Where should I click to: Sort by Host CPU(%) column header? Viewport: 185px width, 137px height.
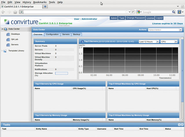[161, 88]
